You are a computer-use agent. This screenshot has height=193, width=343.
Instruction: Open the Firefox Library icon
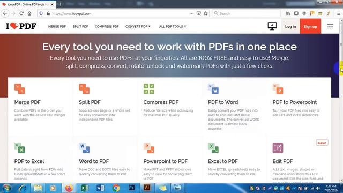pos(288,13)
